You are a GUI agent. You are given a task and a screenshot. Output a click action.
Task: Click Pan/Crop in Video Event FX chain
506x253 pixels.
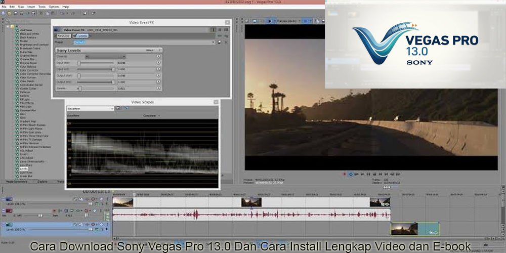coord(64,36)
